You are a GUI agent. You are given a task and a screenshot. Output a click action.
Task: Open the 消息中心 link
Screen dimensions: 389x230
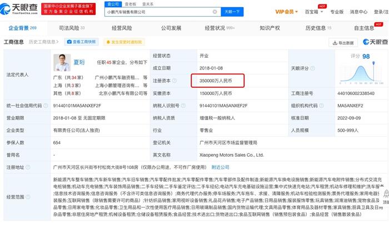(x=358, y=12)
